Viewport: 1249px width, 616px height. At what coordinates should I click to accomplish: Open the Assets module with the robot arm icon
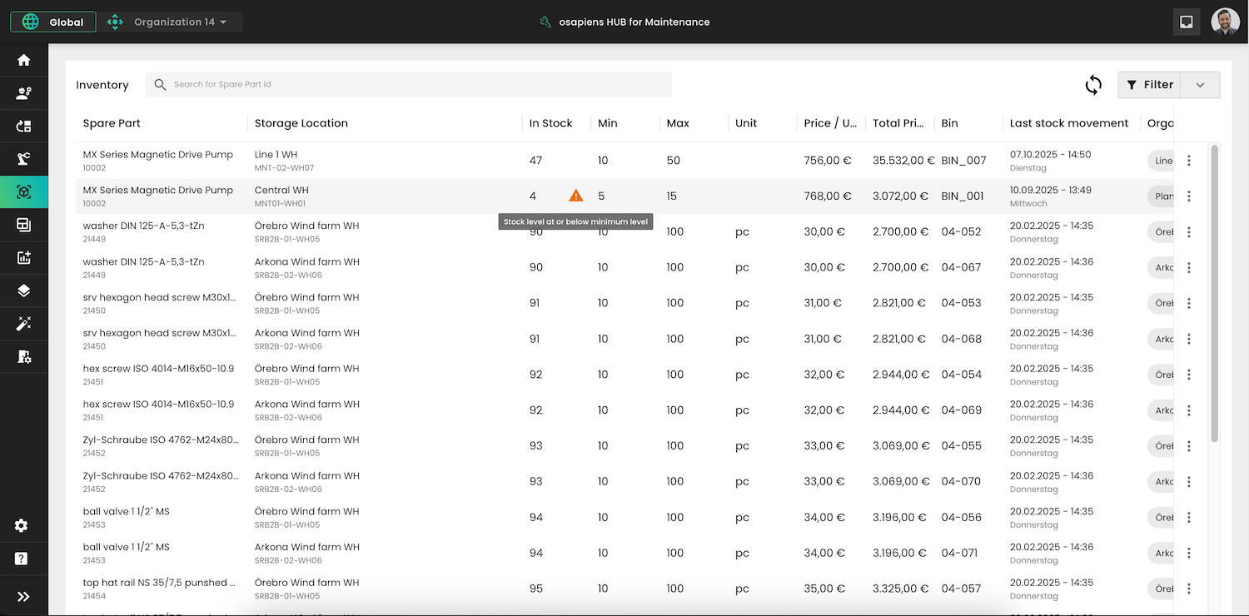coord(23,159)
